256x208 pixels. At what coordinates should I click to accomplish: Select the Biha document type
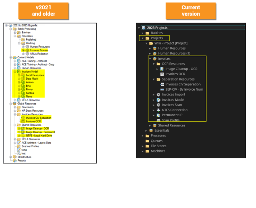click(x=28, y=86)
